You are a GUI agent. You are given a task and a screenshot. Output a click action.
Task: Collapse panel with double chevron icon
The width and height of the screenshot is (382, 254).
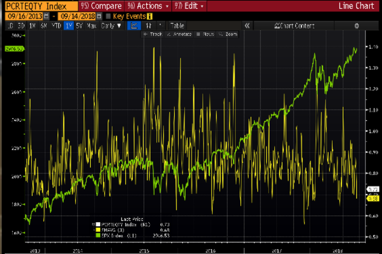[247, 26]
